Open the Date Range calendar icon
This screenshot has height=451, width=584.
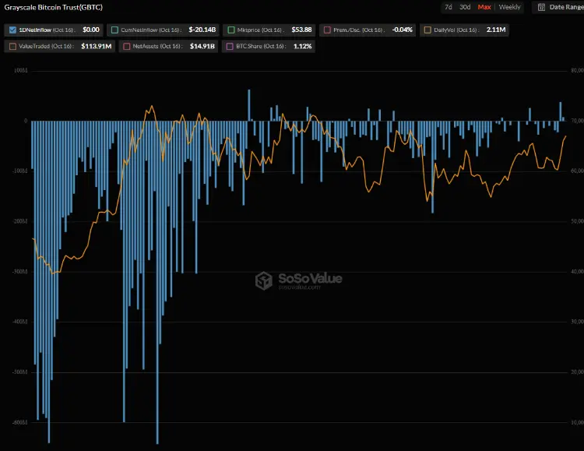(541, 7)
